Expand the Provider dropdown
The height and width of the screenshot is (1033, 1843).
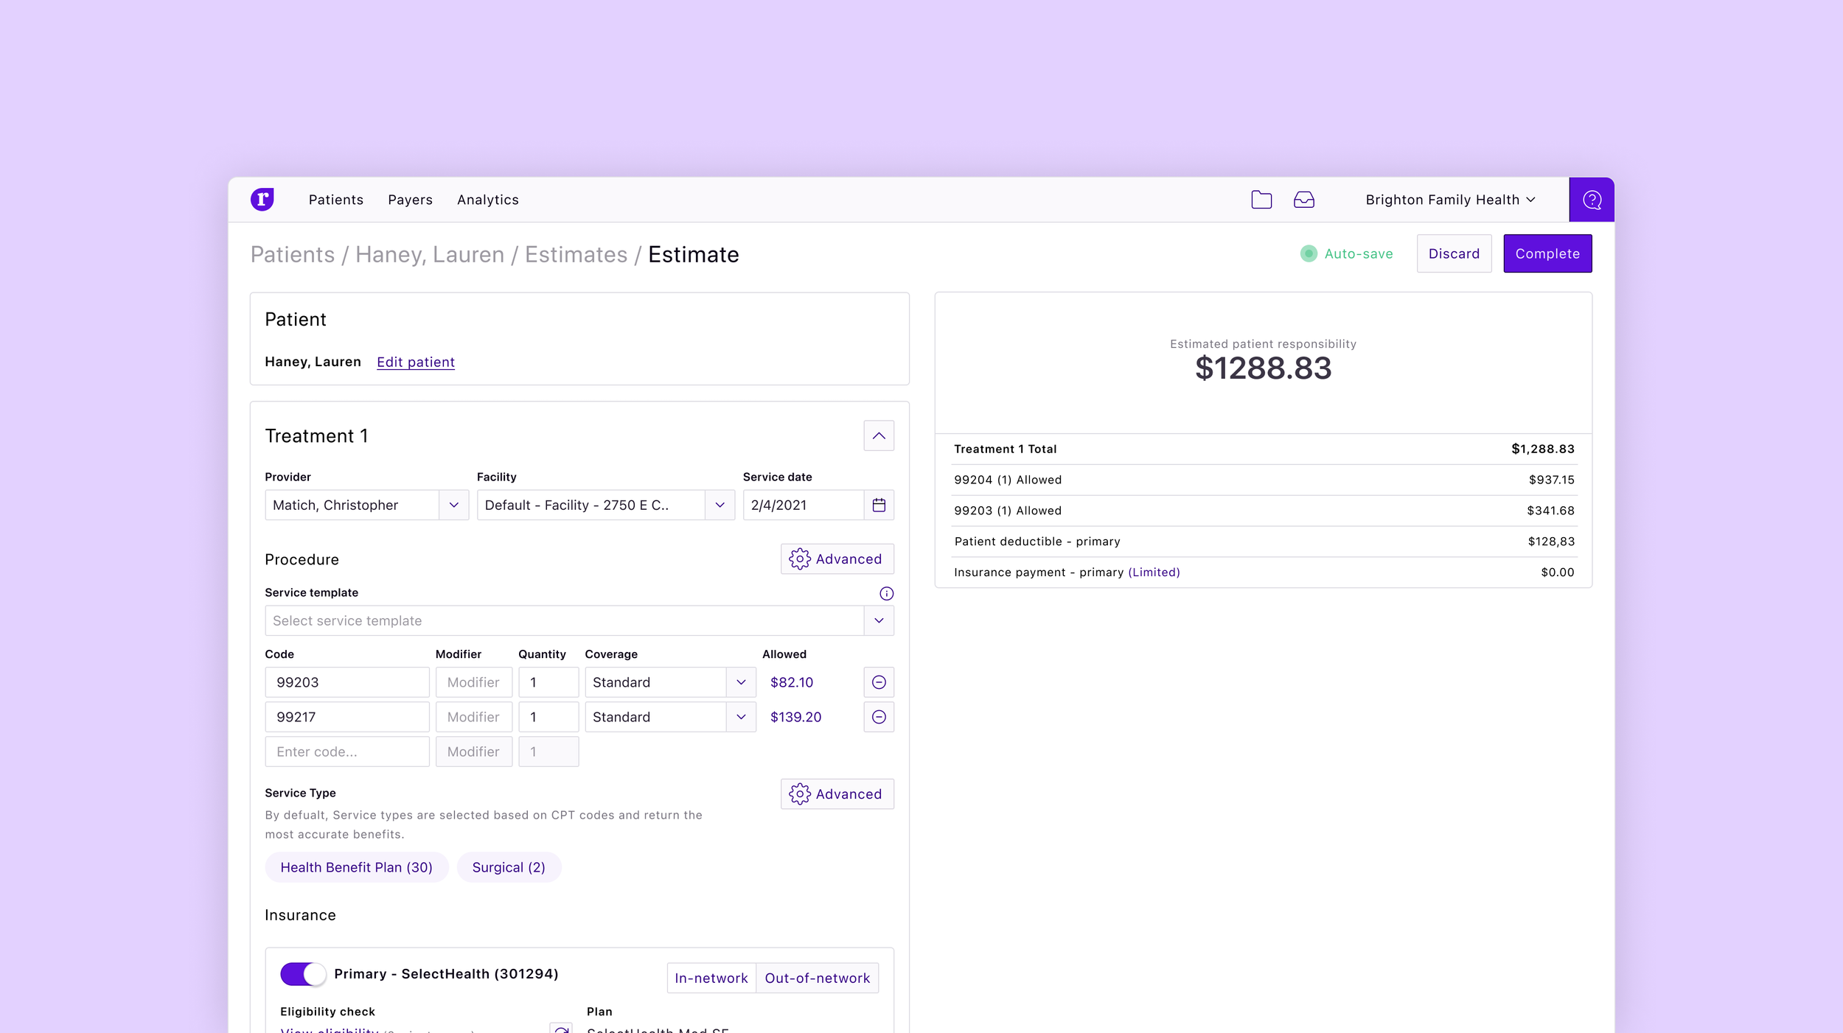[x=454, y=505]
